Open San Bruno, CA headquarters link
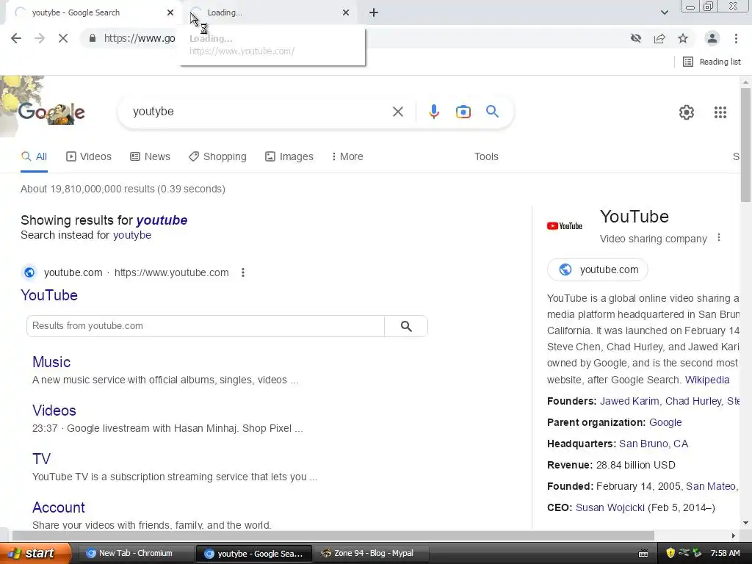This screenshot has height=564, width=752. [653, 444]
